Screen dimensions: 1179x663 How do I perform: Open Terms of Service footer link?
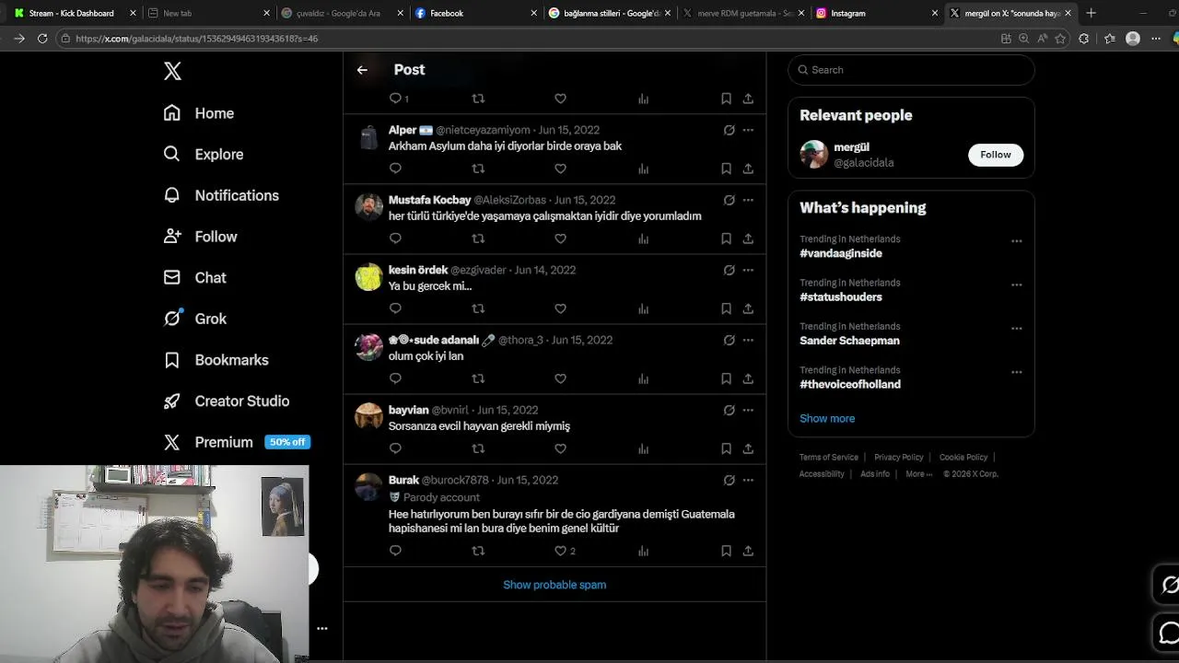click(829, 458)
